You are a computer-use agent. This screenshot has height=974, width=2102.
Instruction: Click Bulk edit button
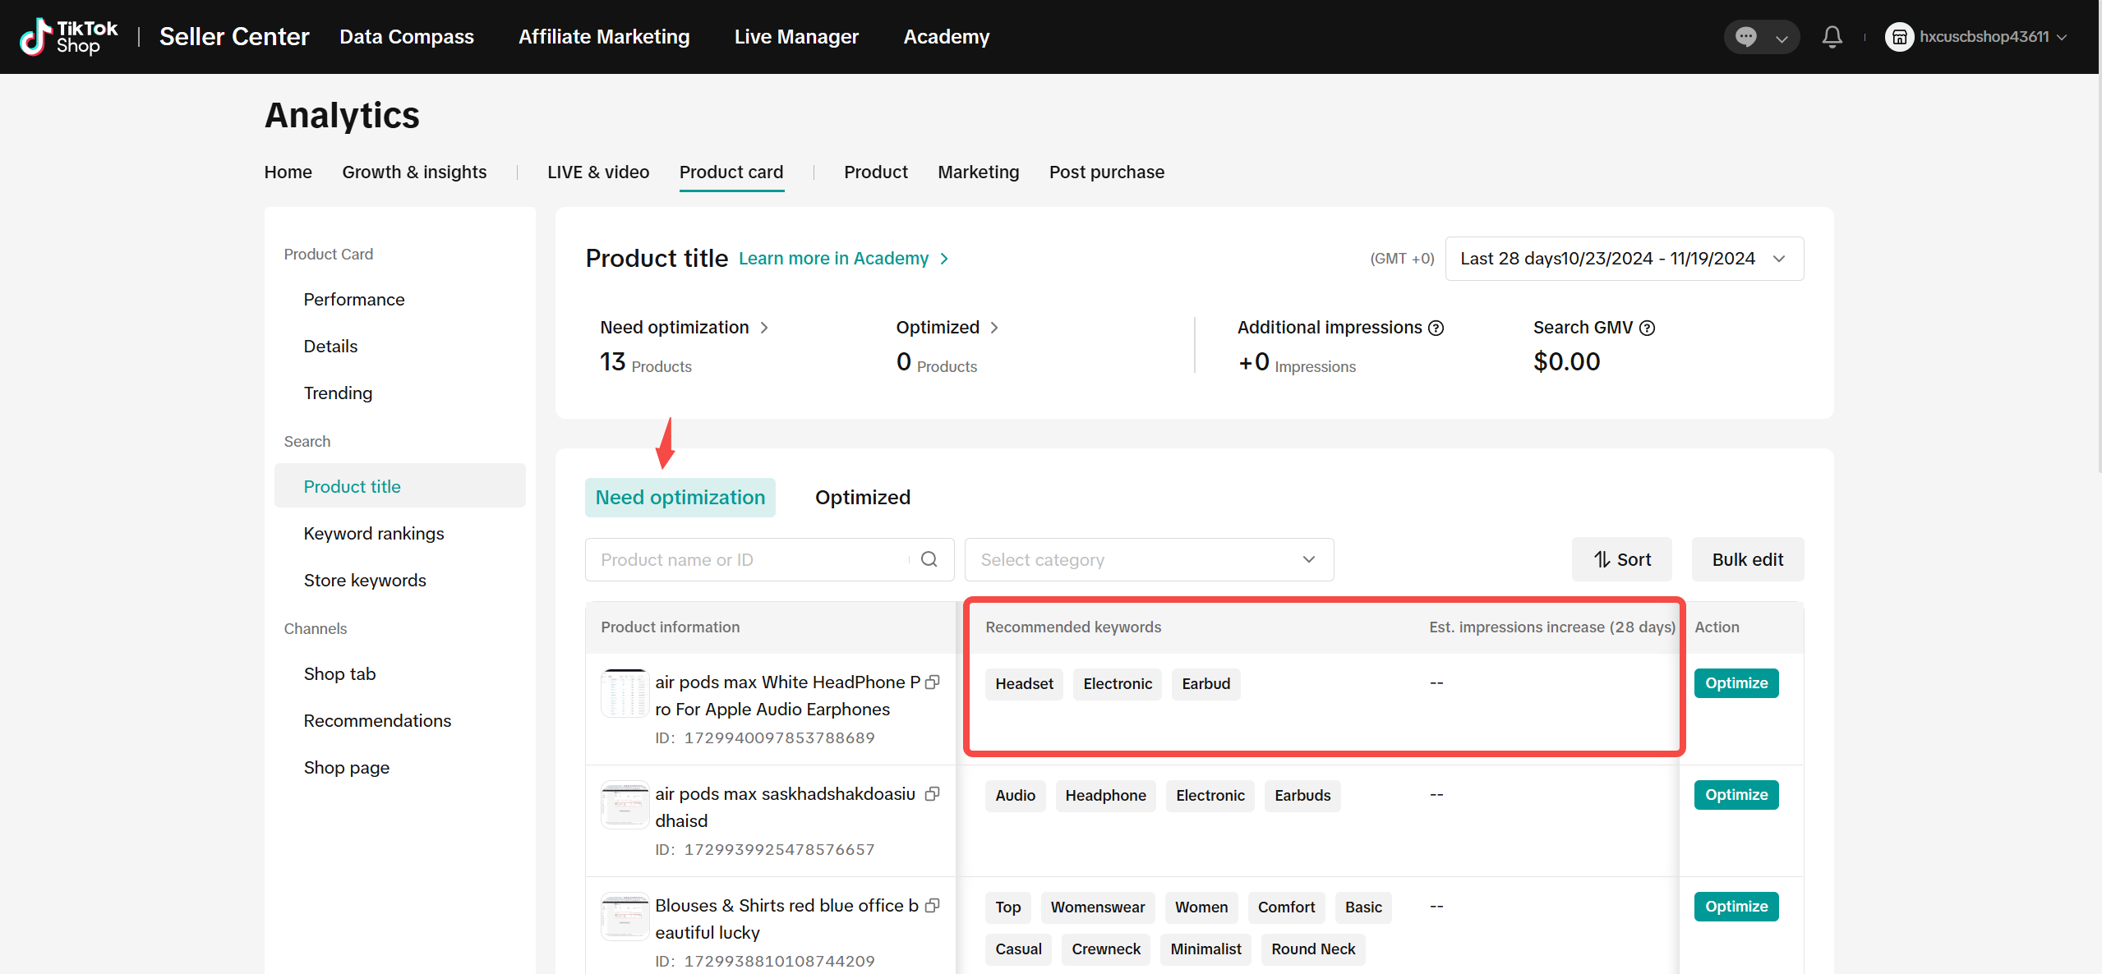tap(1747, 559)
